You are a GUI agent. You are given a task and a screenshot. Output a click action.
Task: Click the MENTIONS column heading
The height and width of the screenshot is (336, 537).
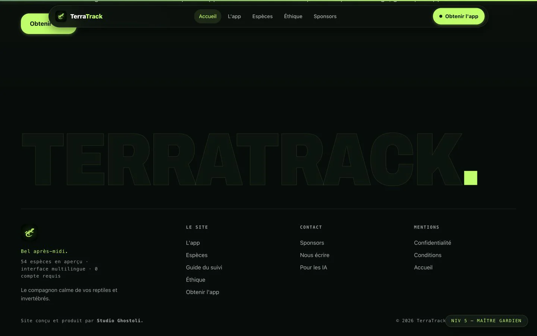[427, 227]
